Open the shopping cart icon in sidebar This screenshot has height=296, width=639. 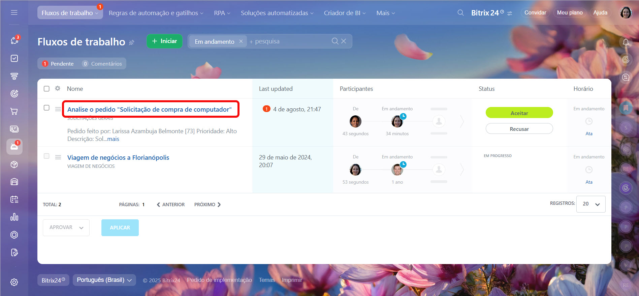click(x=14, y=111)
